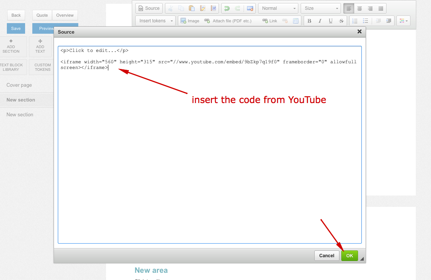Click the Paste from Word icon
Viewport: 431px width, 280px height.
214,8
